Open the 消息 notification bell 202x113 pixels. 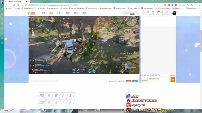[162, 13]
